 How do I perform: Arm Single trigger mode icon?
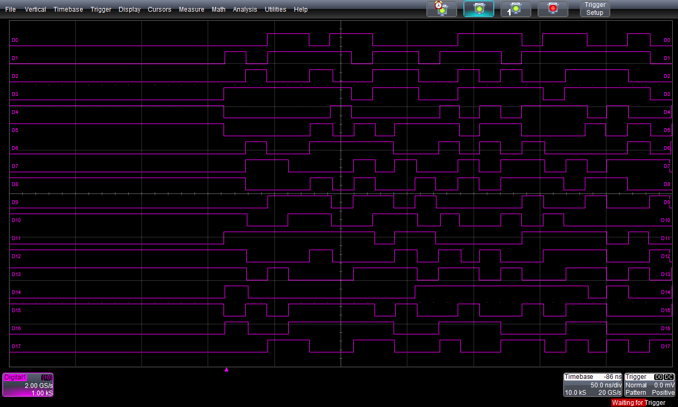point(515,9)
